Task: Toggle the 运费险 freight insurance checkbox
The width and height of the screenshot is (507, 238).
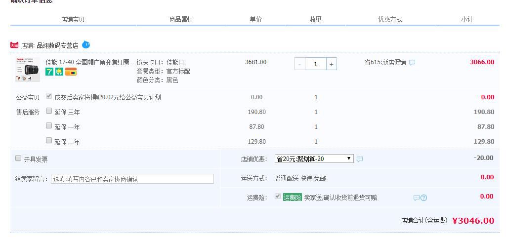Action: 277,196
